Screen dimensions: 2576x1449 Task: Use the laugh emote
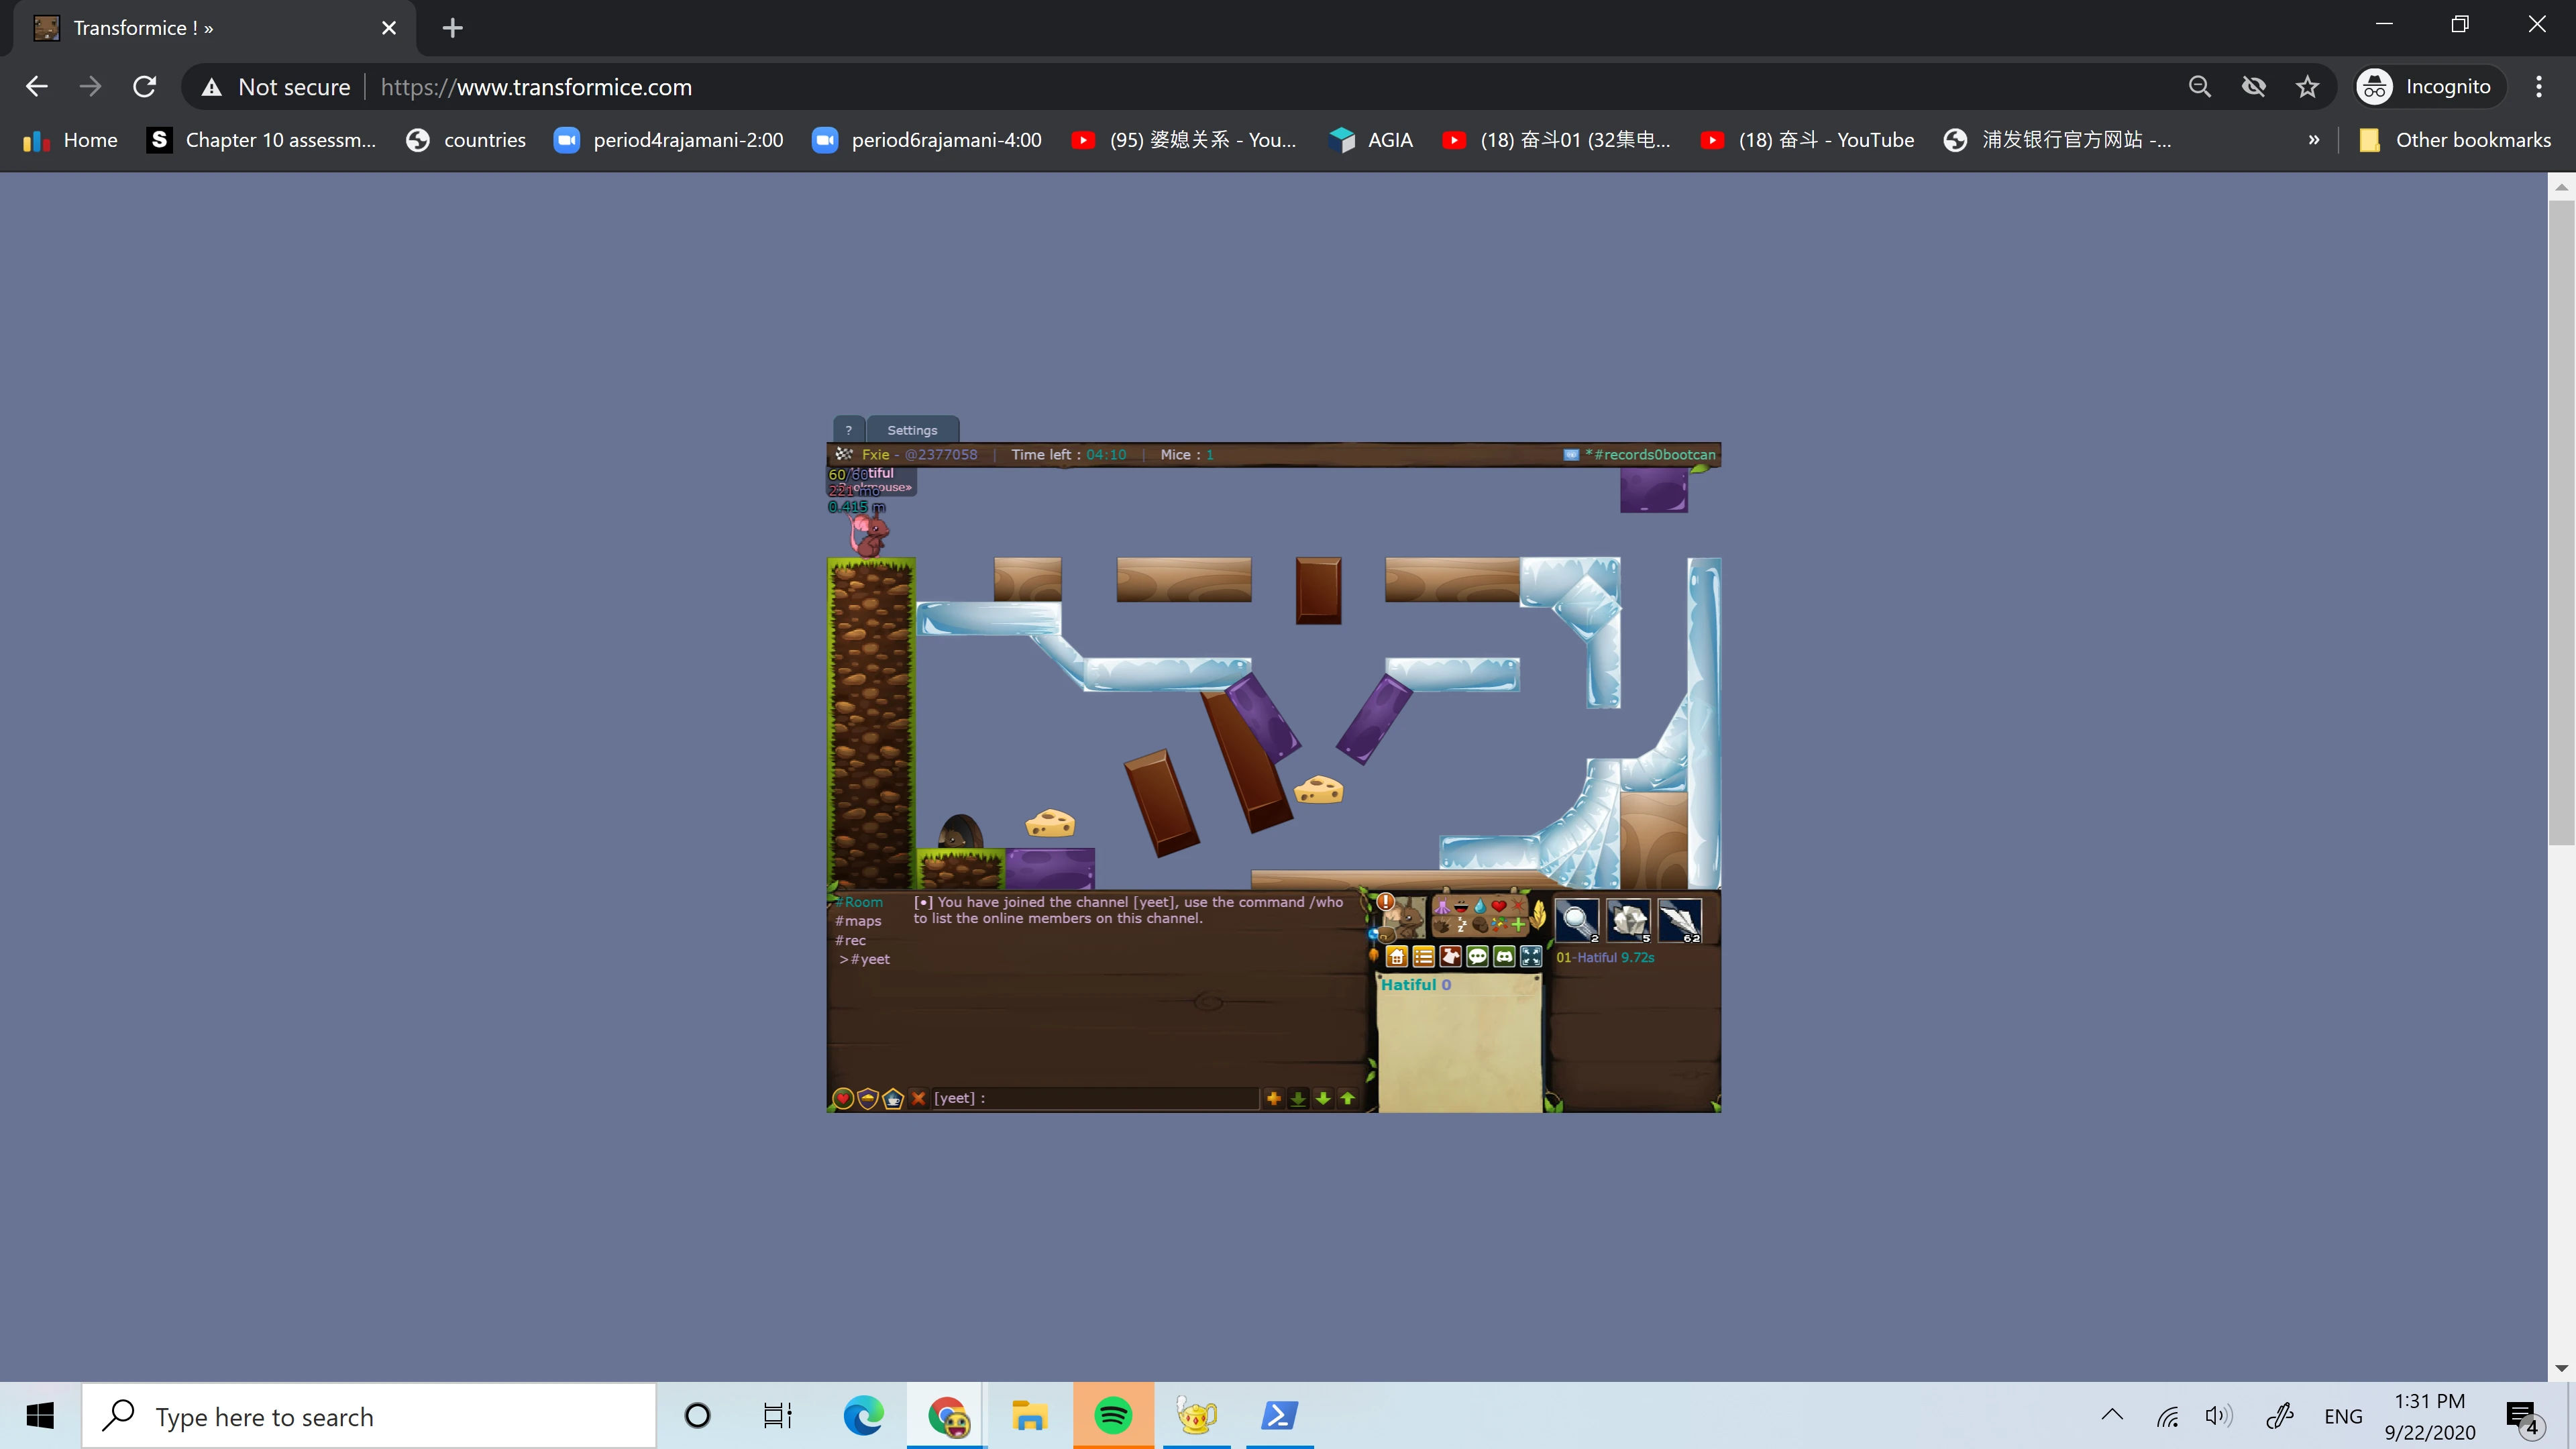point(1461,907)
